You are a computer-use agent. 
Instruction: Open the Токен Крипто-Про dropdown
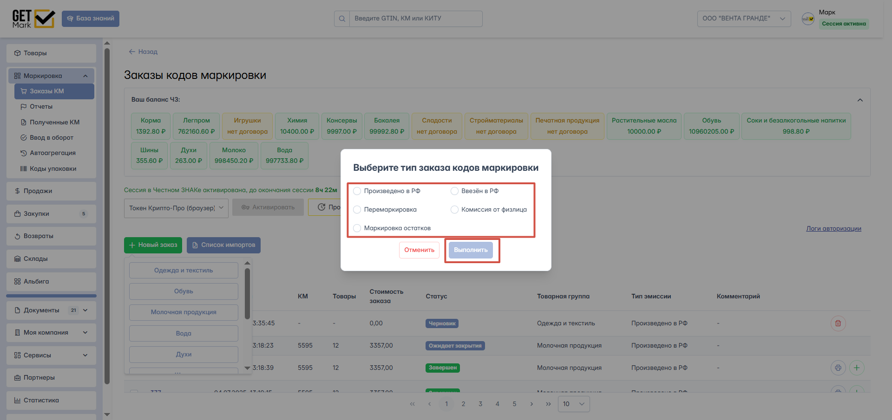(x=176, y=208)
